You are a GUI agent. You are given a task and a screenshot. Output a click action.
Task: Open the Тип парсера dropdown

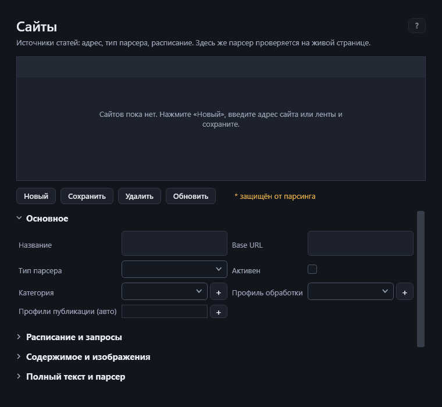(174, 269)
